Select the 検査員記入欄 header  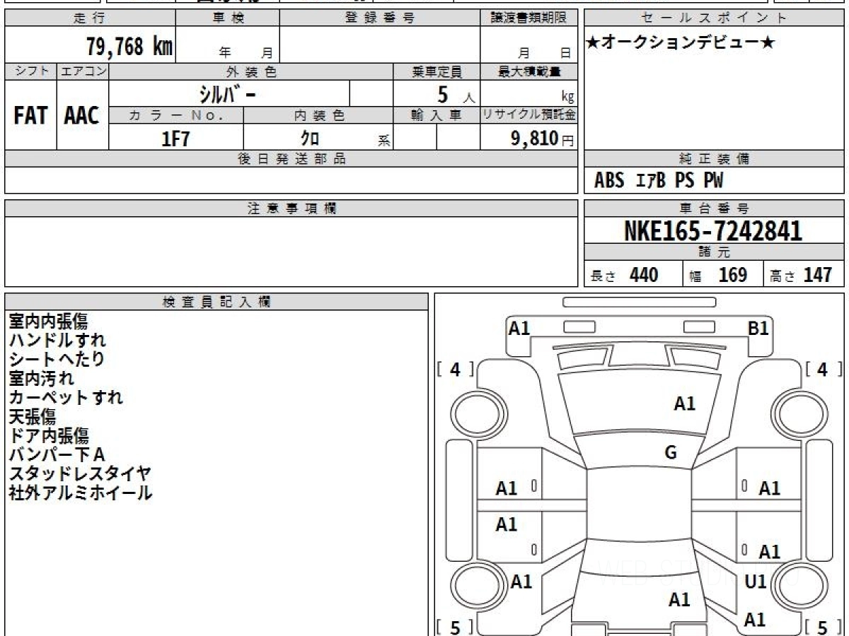[216, 302]
